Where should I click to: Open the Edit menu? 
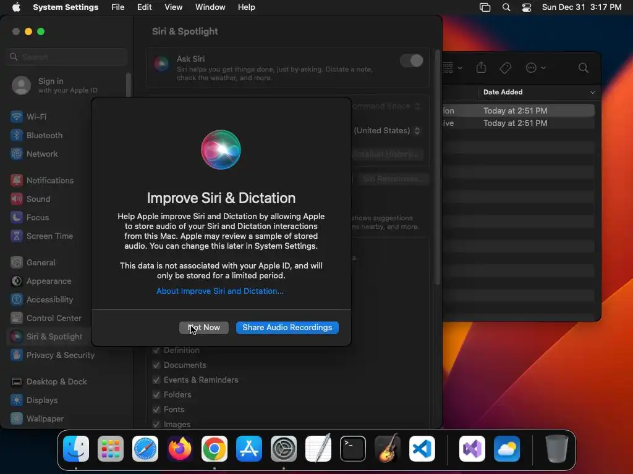point(144,7)
